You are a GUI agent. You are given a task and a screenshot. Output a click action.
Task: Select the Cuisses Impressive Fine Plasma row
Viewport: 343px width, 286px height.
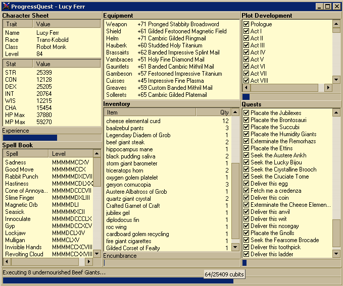pyautogui.click(x=172, y=81)
